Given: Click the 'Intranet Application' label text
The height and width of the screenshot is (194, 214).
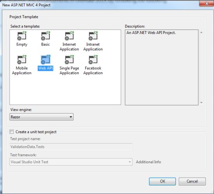Looking at the screenshot, I should click(x=93, y=47).
